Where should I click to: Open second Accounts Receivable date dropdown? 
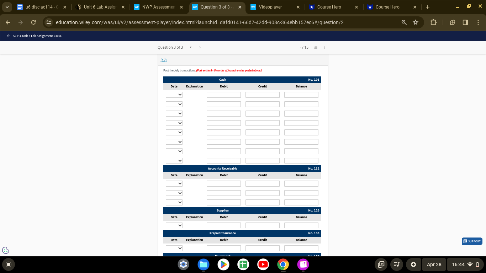click(174, 193)
